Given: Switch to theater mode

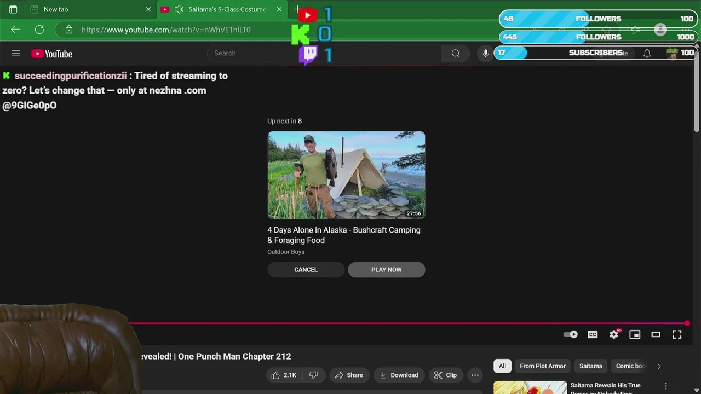Looking at the screenshot, I should 656,334.
